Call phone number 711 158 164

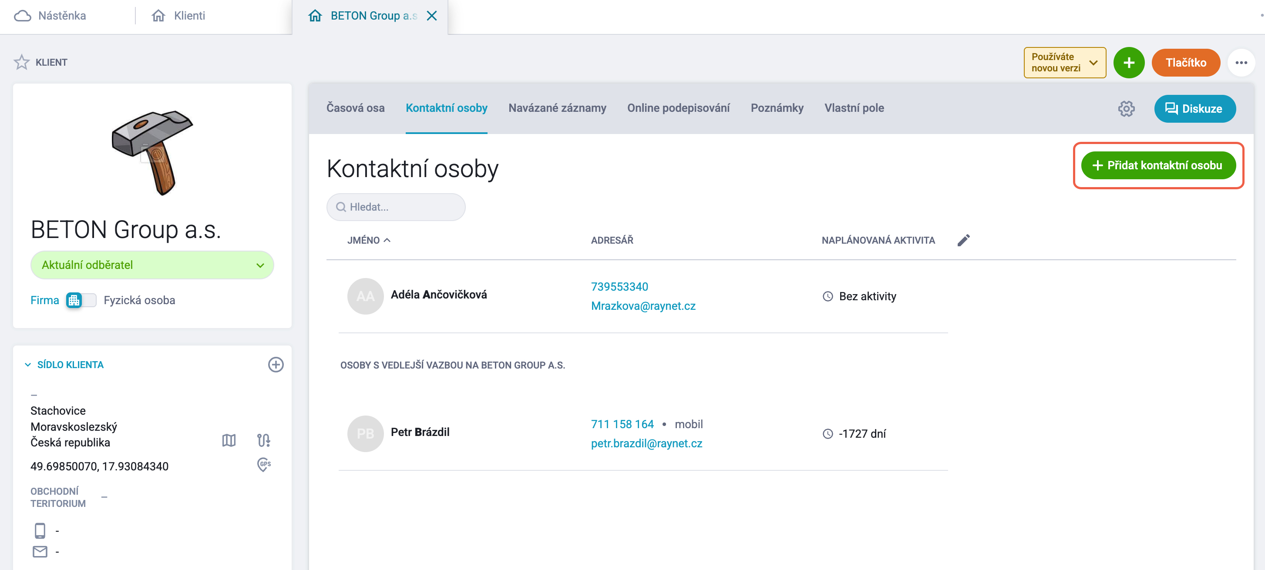(622, 424)
